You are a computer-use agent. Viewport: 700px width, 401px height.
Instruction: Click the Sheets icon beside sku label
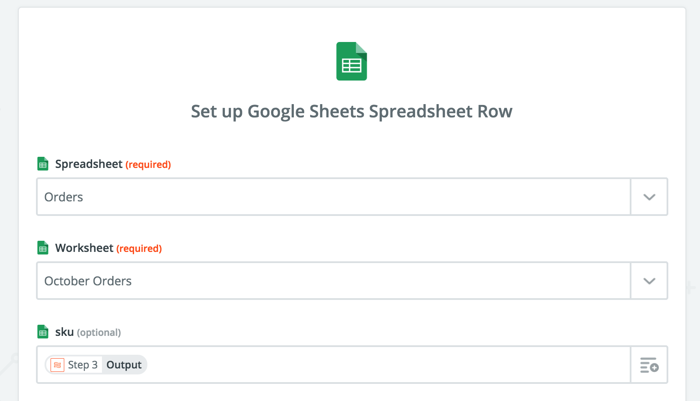tap(43, 332)
